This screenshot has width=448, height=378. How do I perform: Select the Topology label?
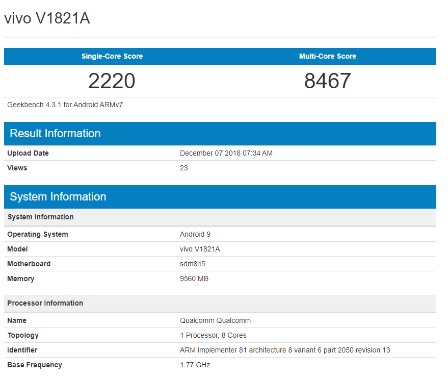point(23,335)
